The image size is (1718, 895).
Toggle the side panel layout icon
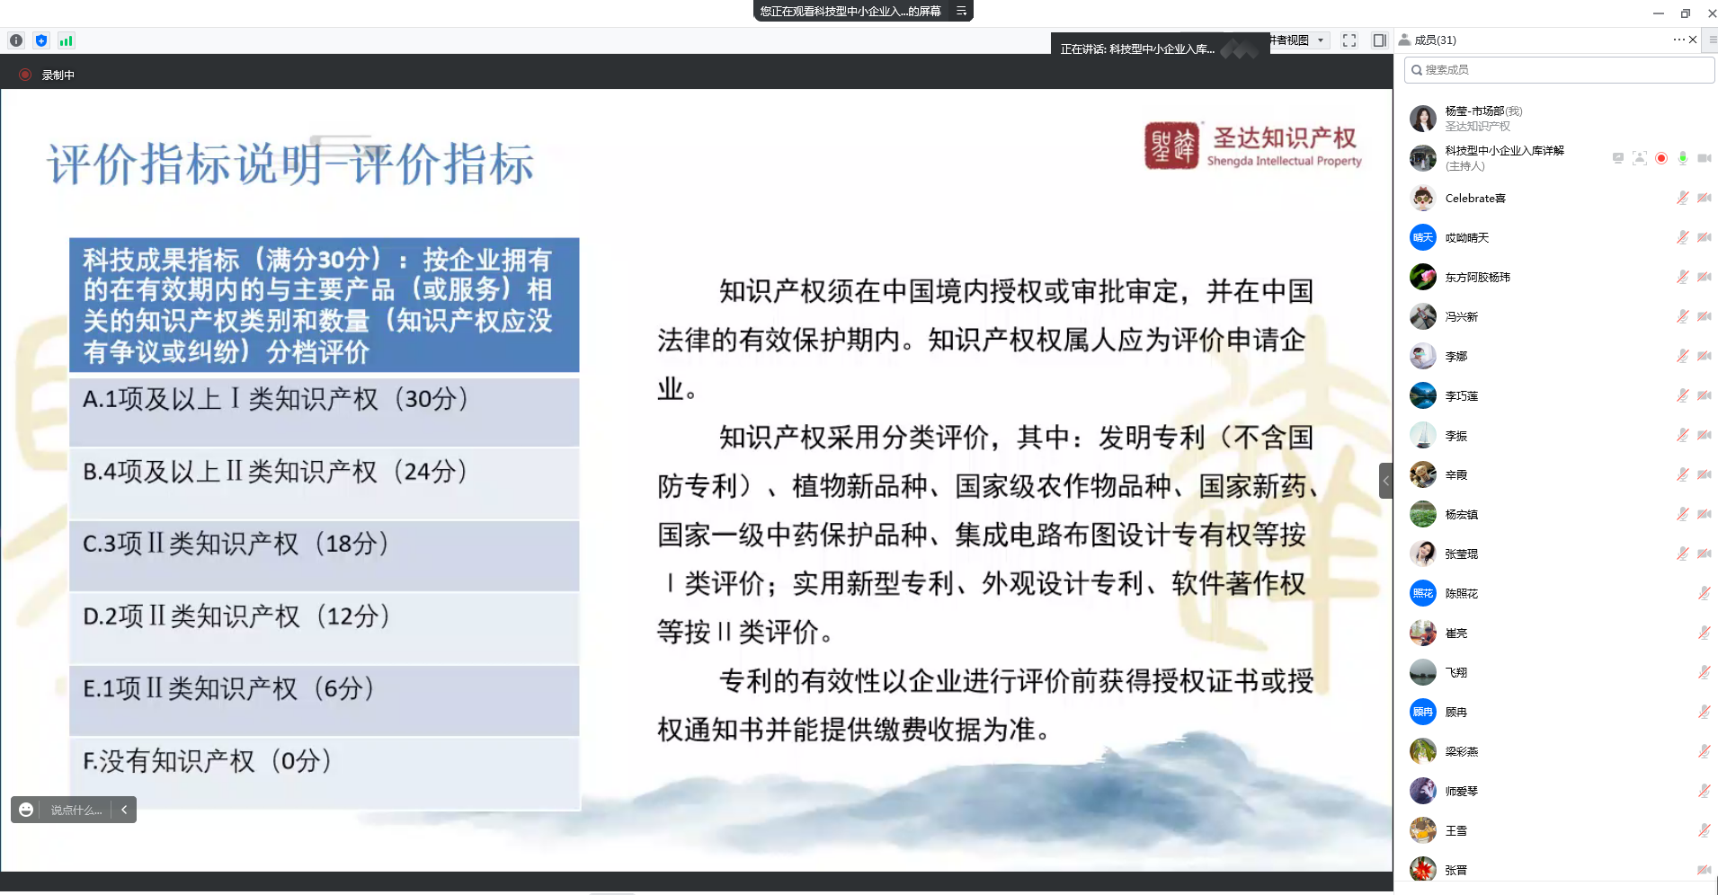1379,40
